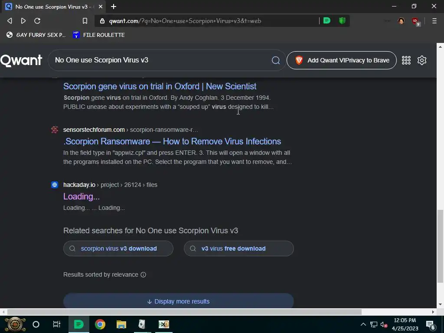444x333 pixels.
Task: Launch Chrome from the taskbar
Action: point(100,324)
